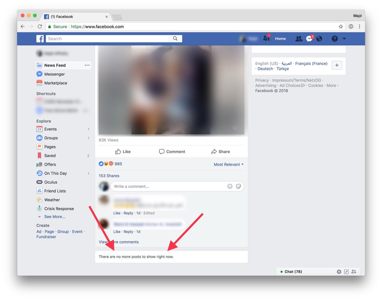
Task: Open the Notifications globe icon
Action: click(319, 38)
